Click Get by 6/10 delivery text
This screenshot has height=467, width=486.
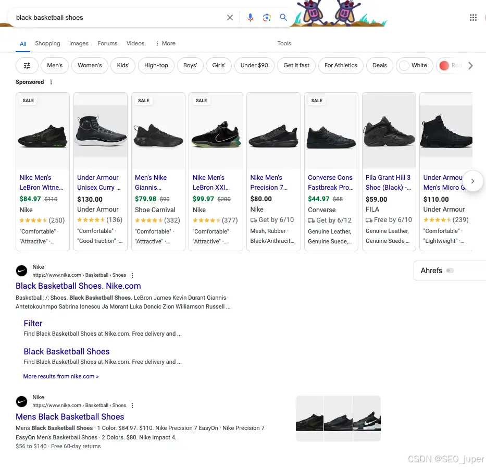pyautogui.click(x=276, y=220)
